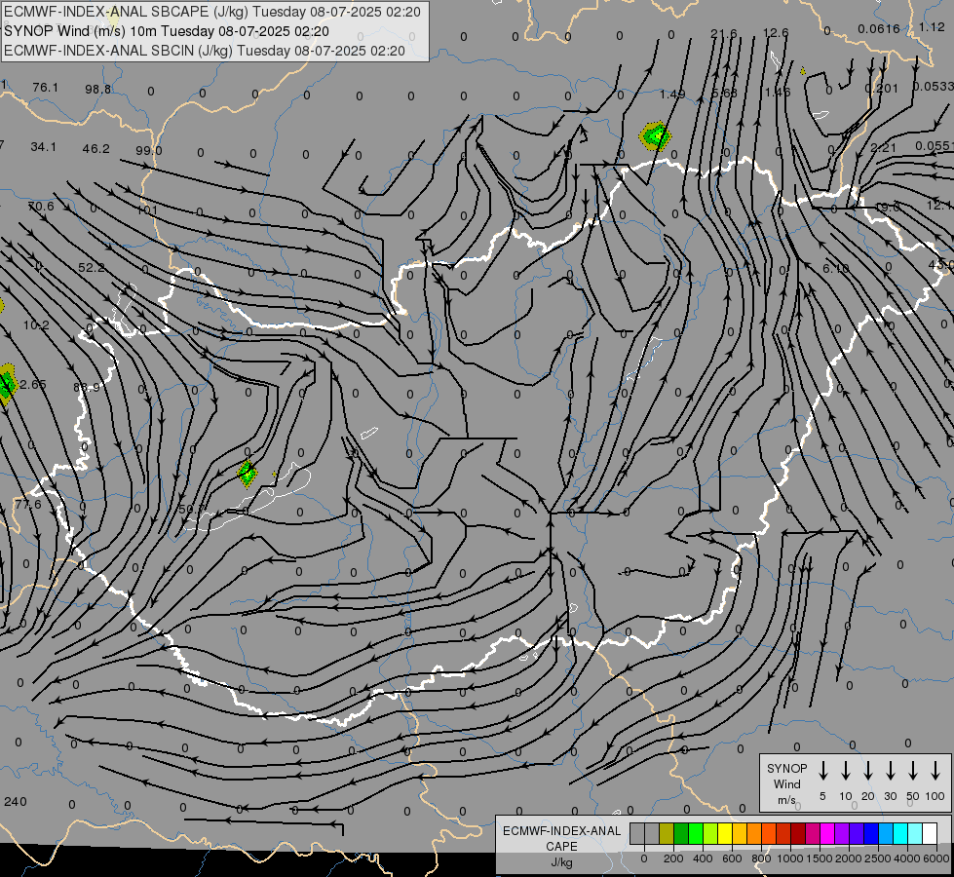Click the map value 0.201

pyautogui.click(x=881, y=89)
